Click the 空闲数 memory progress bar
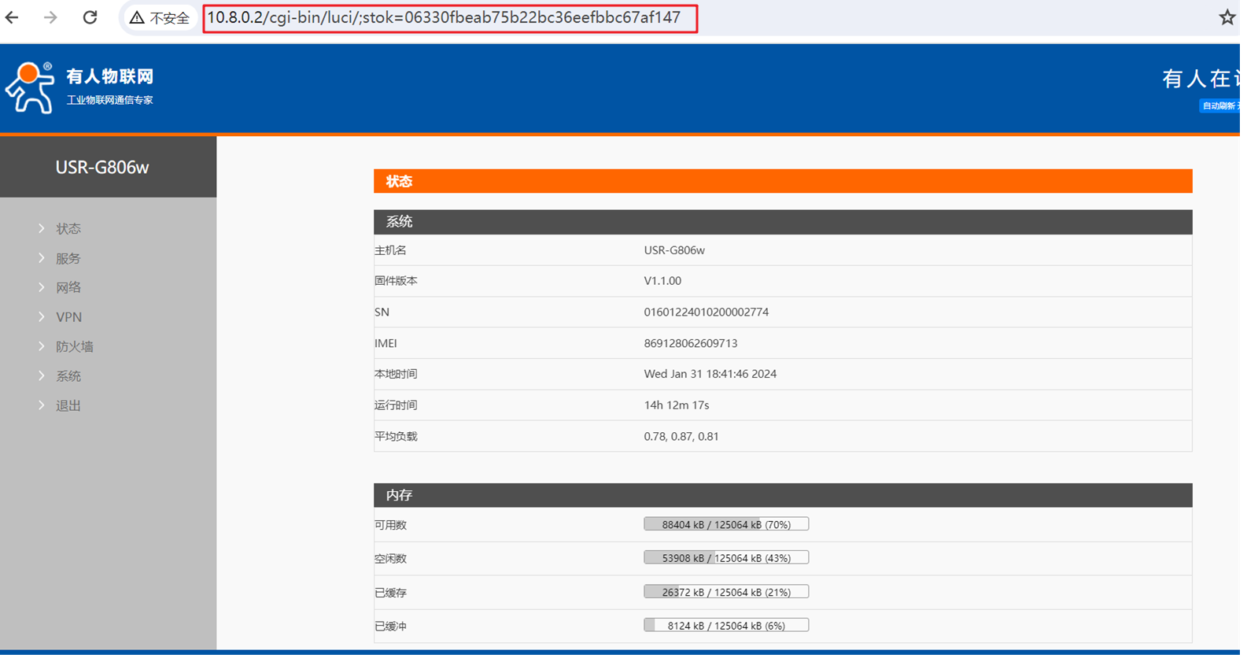1247x658 pixels. [725, 559]
